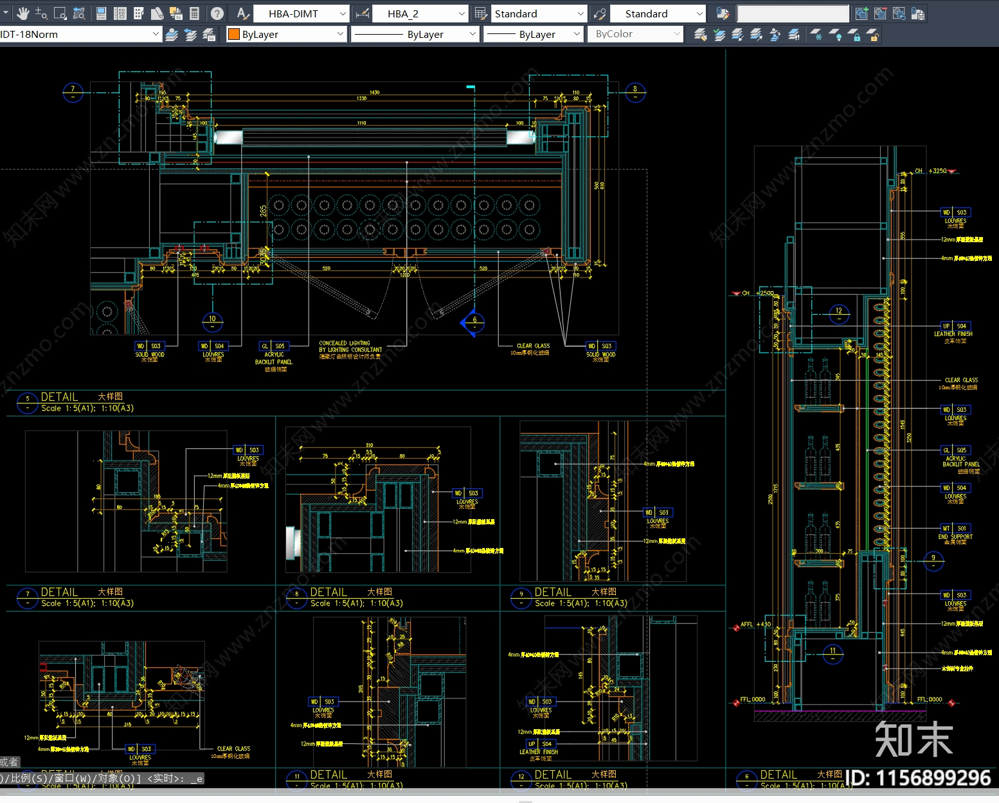Open the Dimension Style manager icon
Viewport: 999px width, 803px height.
362,13
